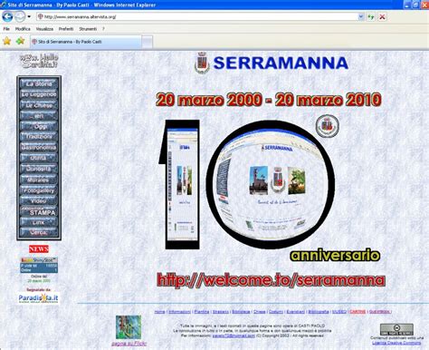429x350 pixels.
Task: Click the Biblioteca footer link
Action: coord(241,312)
